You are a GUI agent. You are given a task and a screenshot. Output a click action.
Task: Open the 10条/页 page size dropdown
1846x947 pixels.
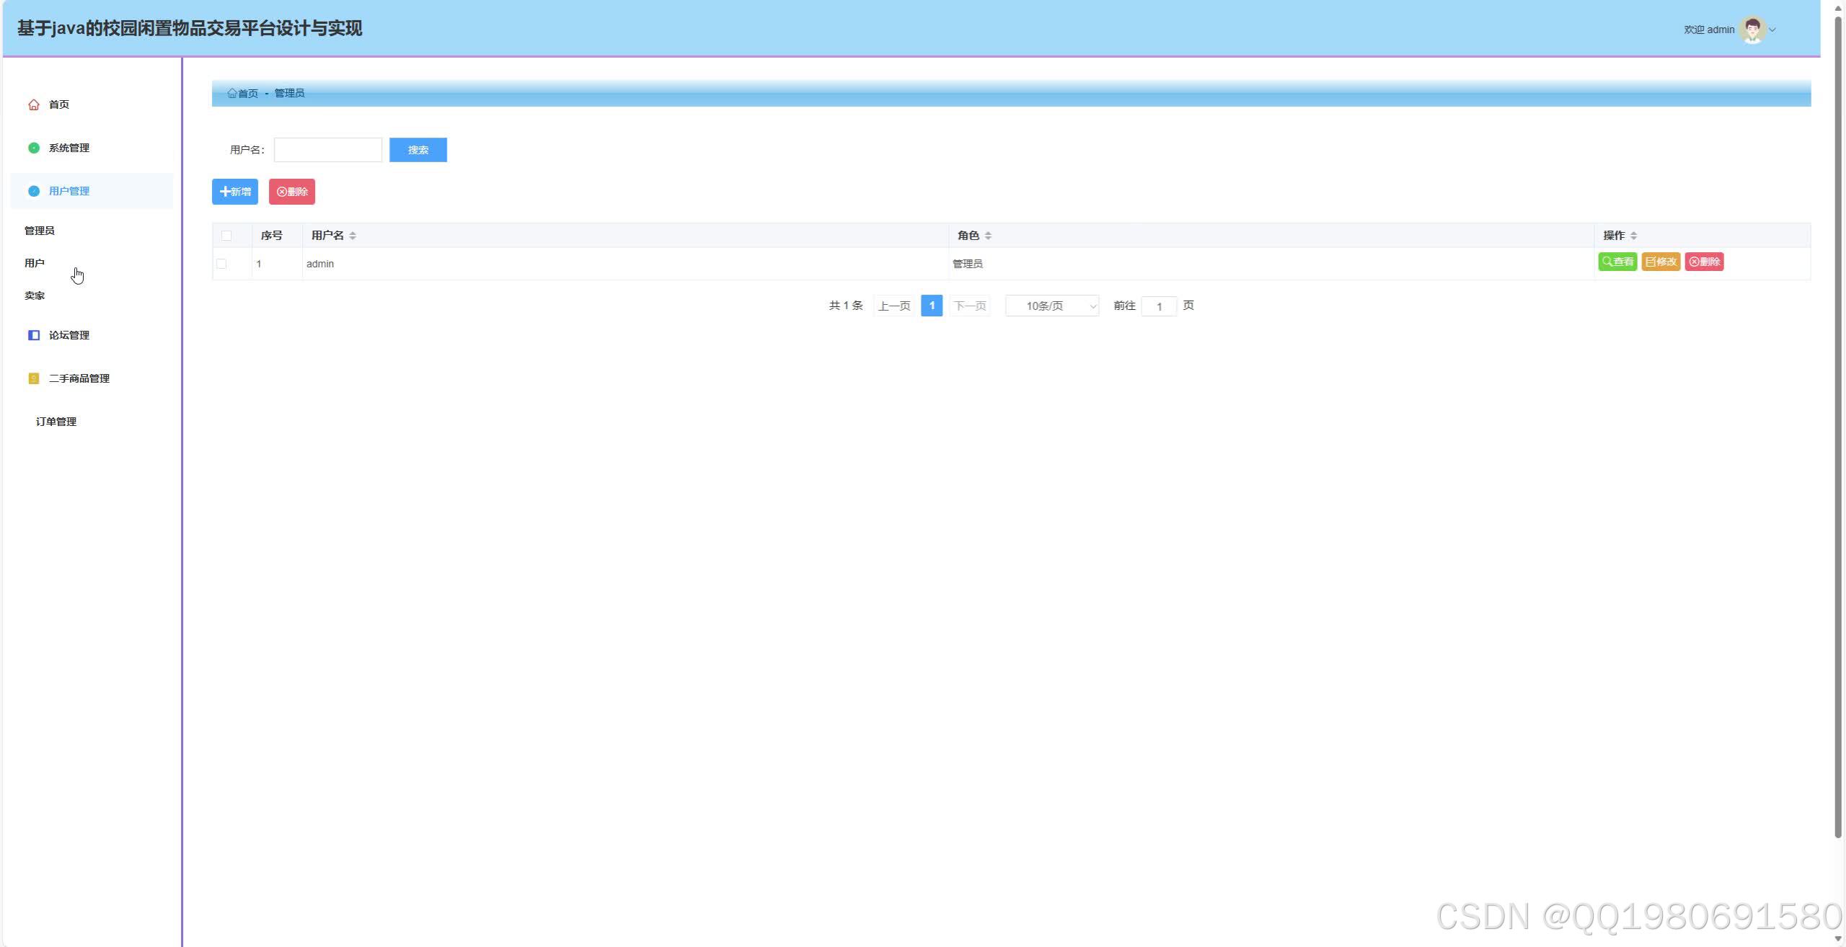click(1051, 306)
